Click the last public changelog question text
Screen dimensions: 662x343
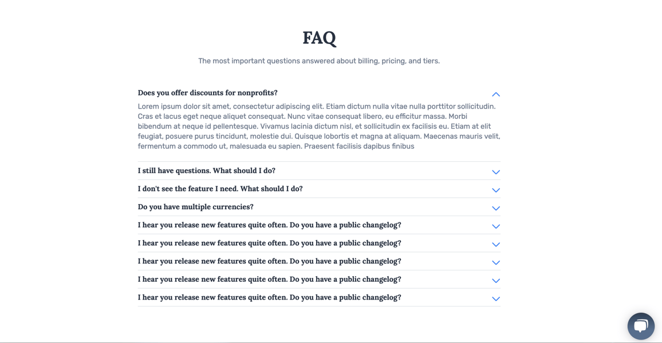click(269, 297)
